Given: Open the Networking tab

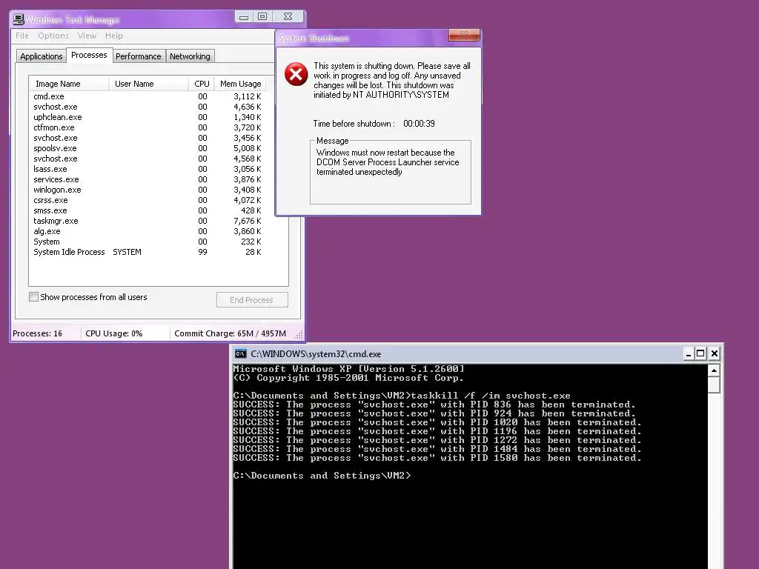Looking at the screenshot, I should coord(190,56).
